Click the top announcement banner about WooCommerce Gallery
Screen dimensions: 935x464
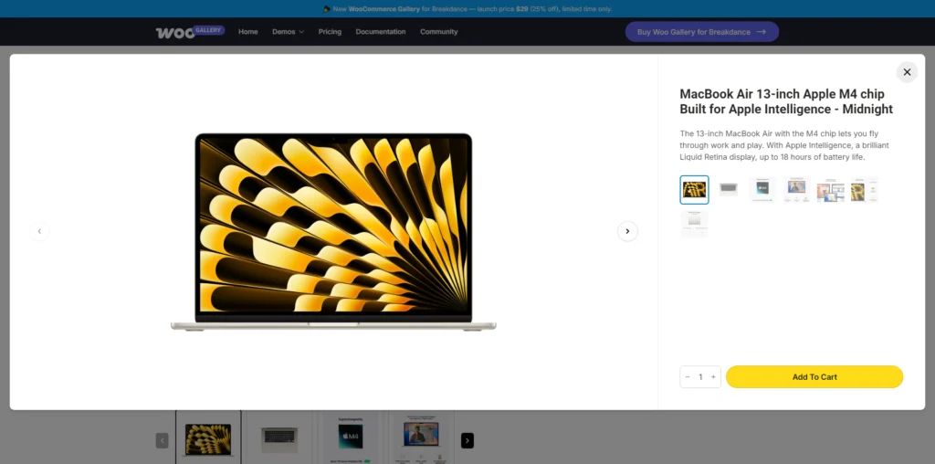[x=467, y=9]
